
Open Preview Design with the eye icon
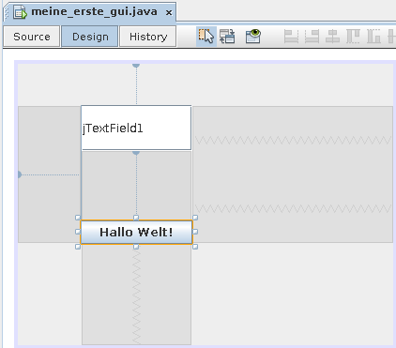253,37
